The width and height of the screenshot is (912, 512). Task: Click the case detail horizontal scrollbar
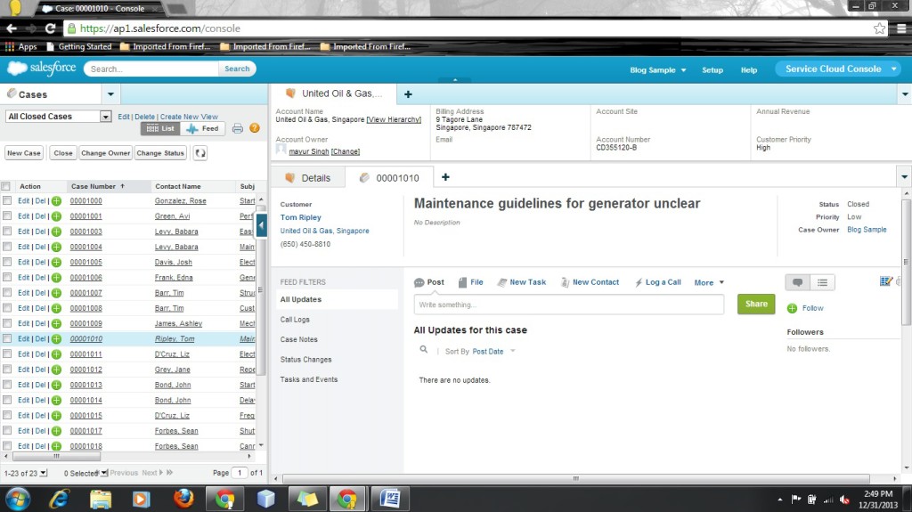pos(576,479)
